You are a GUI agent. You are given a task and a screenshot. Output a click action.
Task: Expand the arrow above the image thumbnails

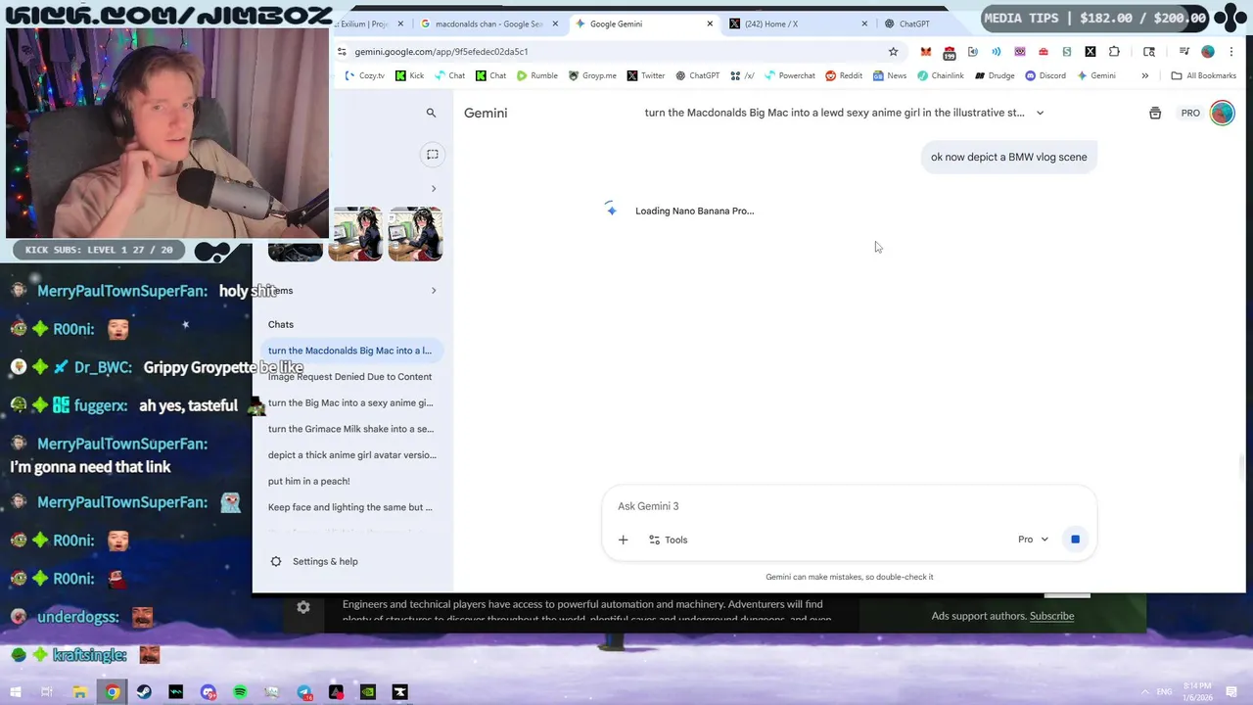pos(434,188)
